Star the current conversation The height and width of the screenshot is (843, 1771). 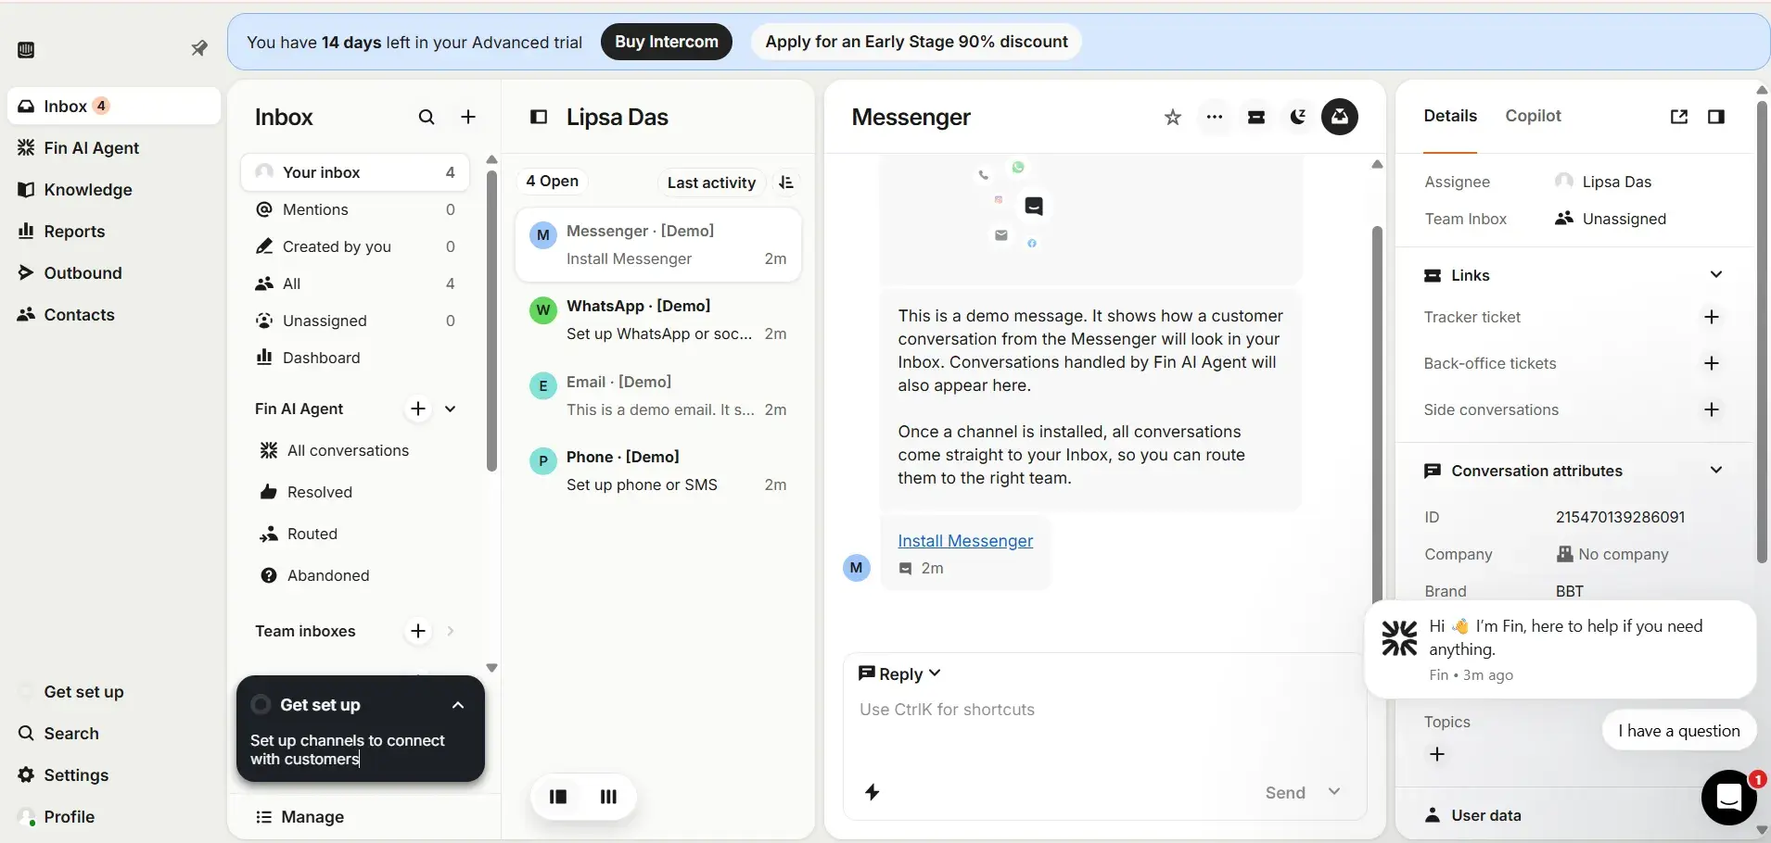click(x=1172, y=117)
